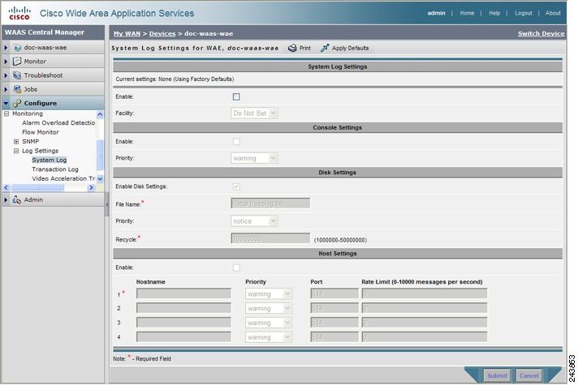Image resolution: width=578 pixels, height=385 pixels.
Task: Select Transaction Log in tree
Action: [x=55, y=169]
